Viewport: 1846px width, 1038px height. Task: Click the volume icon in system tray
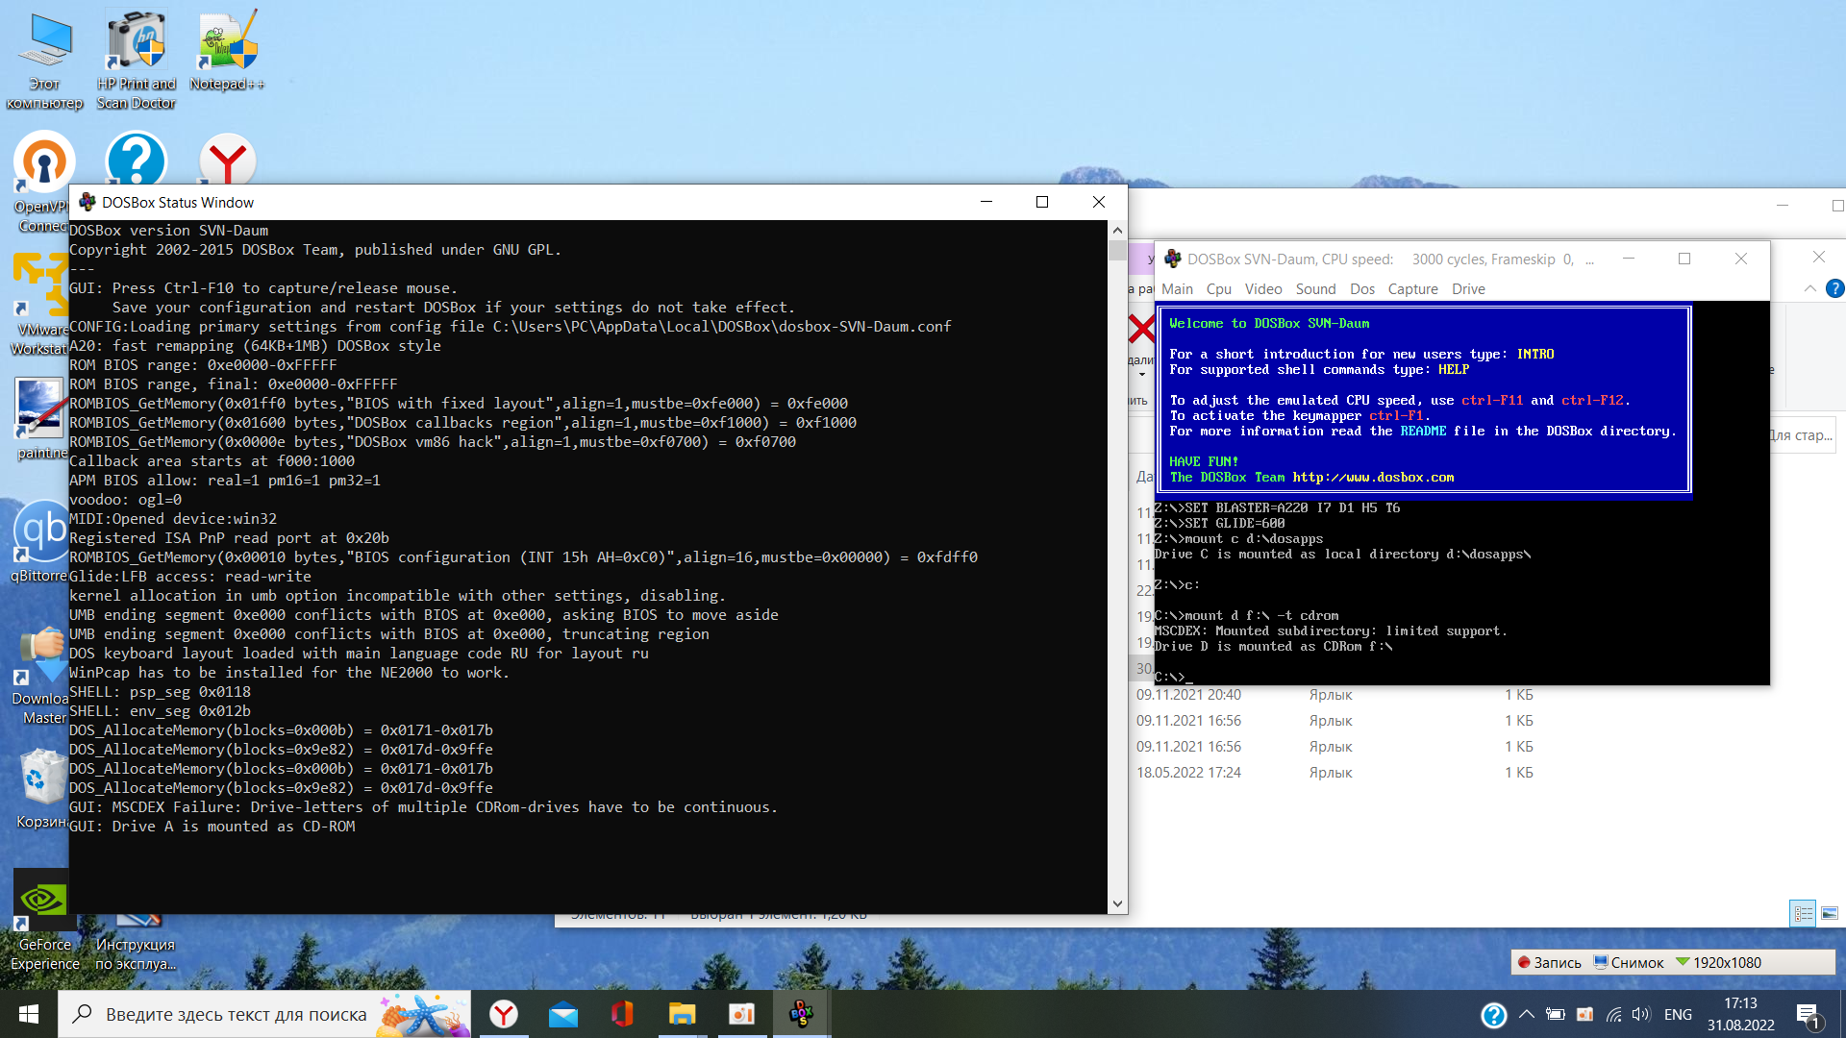(x=1641, y=1014)
